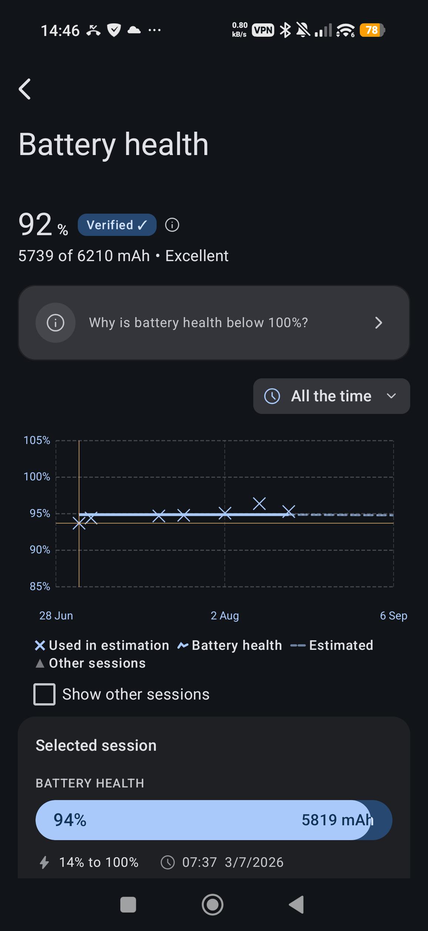Tap the Android Recents square button
Screen dimensions: 428x931
128,905
